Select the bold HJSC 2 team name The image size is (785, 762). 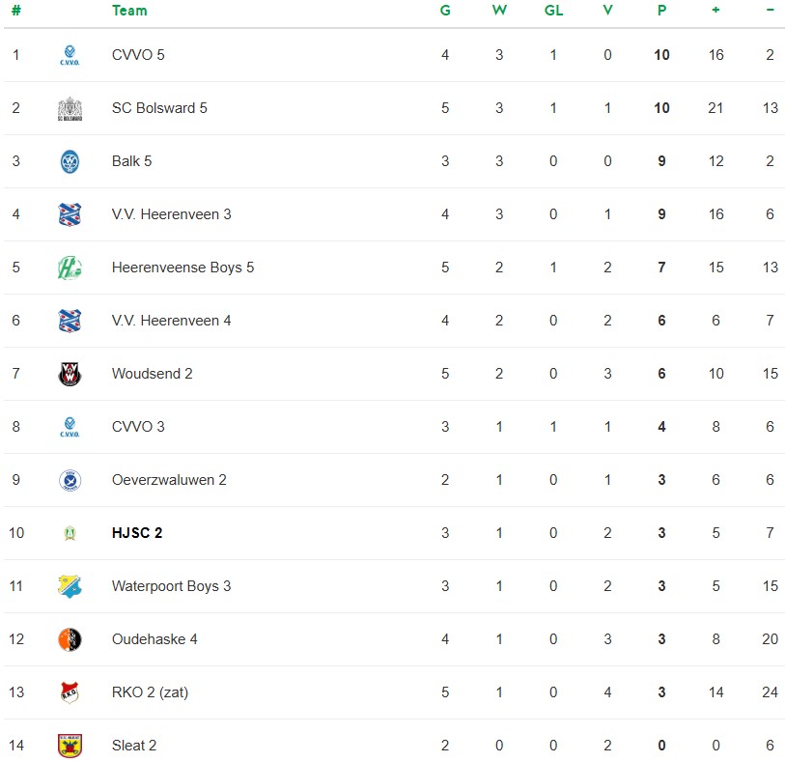click(x=137, y=533)
